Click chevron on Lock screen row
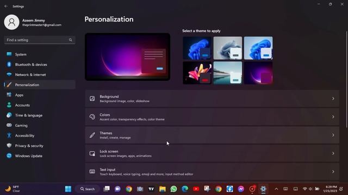 coord(333,153)
